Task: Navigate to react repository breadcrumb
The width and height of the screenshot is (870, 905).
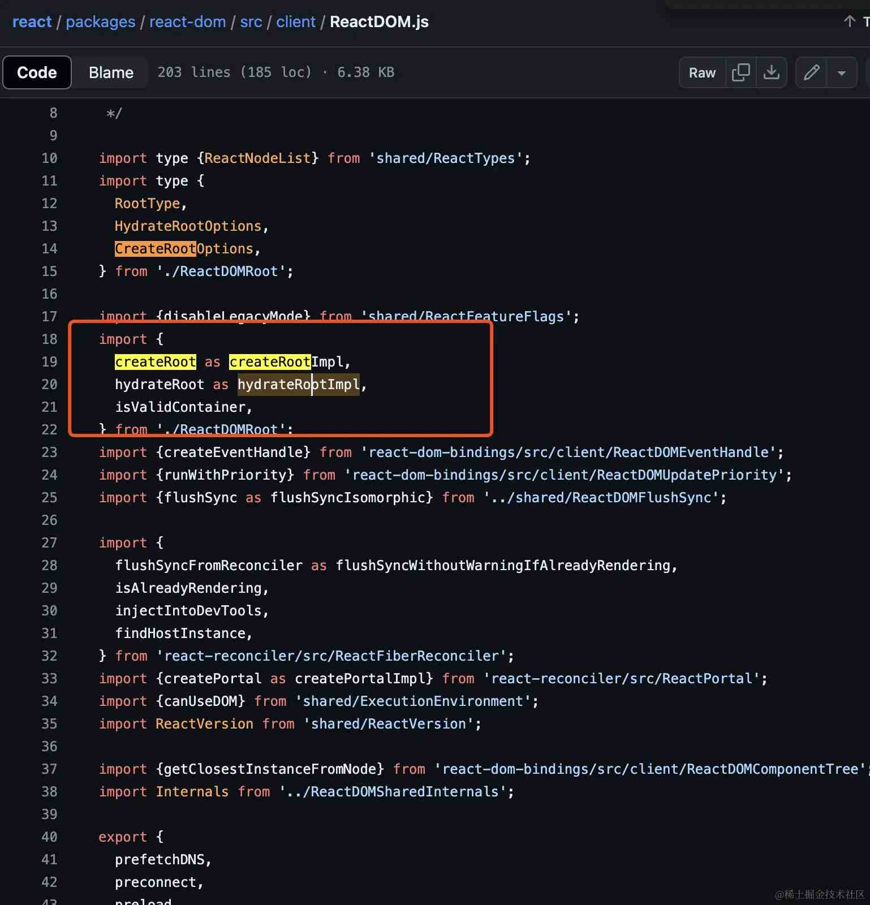Action: point(32,21)
